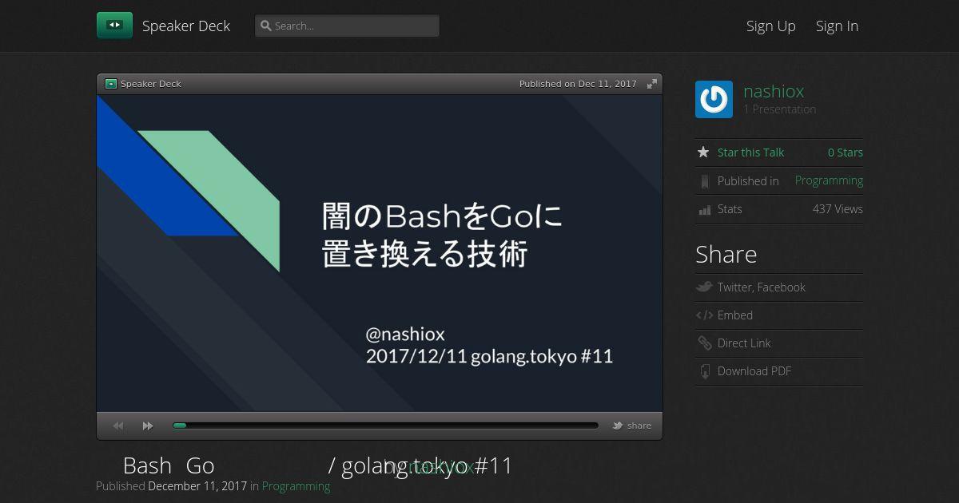Click the 1 Presentation text under nashiox
Viewport: 959px width, 503px height.
780,109
